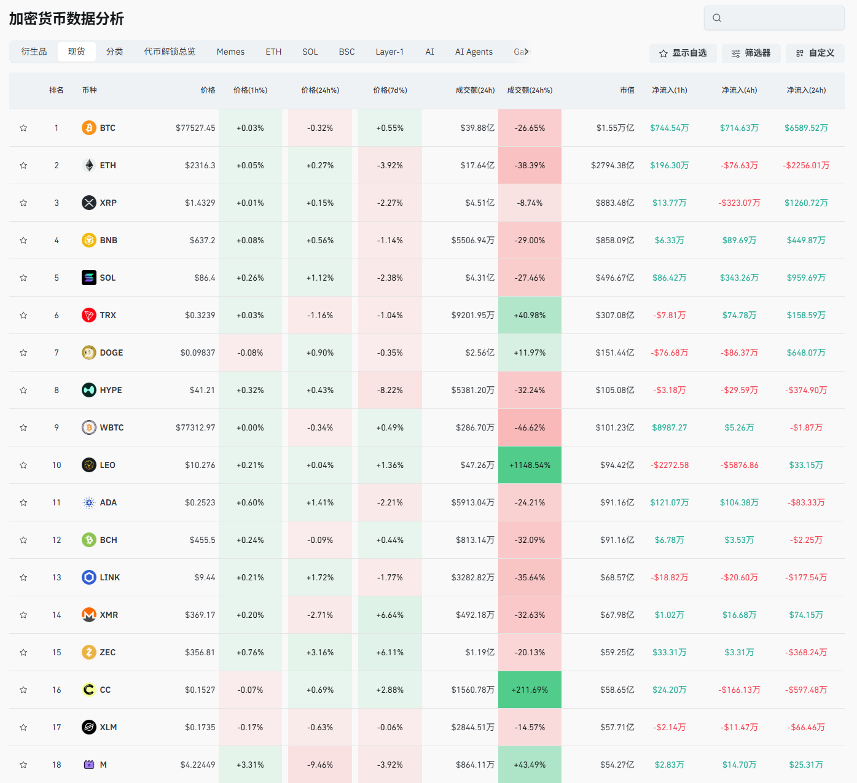
Task: Star BTC to add to favorites
Action: (23, 128)
